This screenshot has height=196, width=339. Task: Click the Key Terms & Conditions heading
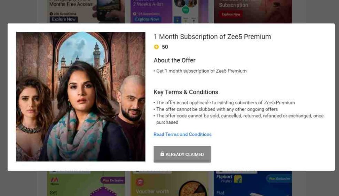(x=186, y=92)
